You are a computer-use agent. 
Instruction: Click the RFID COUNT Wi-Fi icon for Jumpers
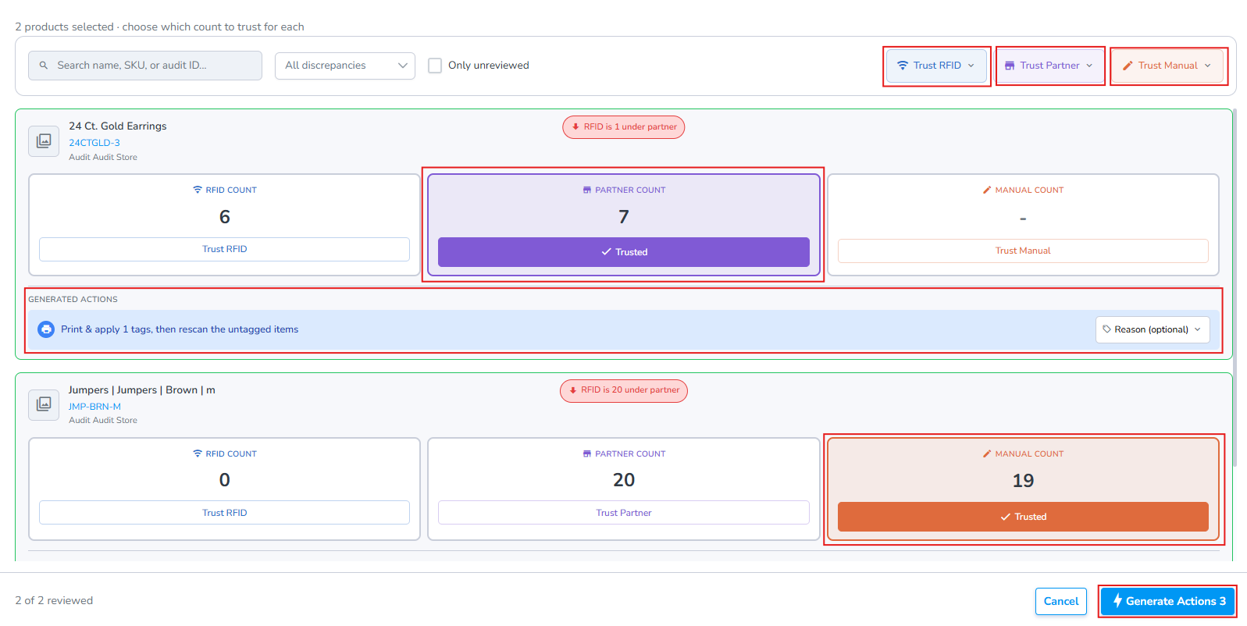coord(198,453)
